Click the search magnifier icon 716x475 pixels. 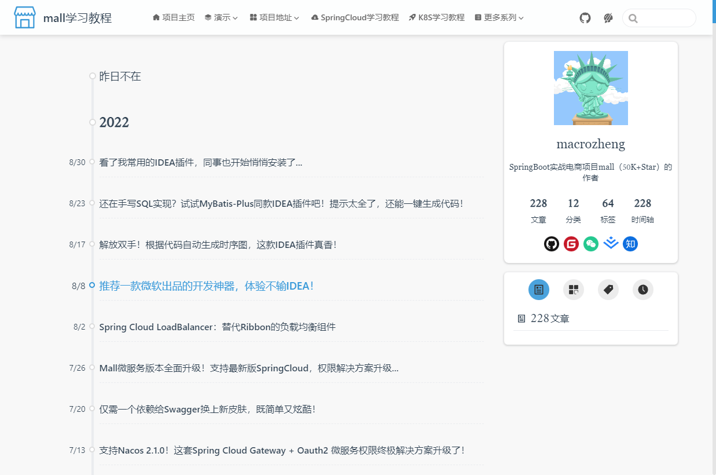[x=633, y=19]
